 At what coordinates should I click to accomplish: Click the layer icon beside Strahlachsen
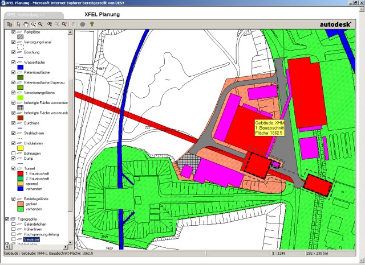(19, 133)
